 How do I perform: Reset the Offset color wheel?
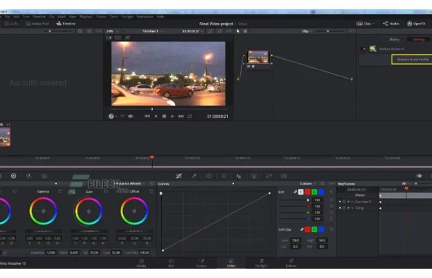(x=151, y=191)
